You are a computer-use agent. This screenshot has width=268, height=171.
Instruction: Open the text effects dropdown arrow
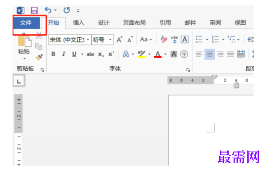133,55
